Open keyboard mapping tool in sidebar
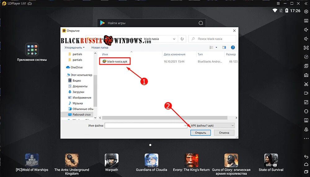The height and width of the screenshot is (177, 310). click(306, 20)
